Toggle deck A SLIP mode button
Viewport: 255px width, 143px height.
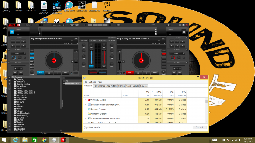pyautogui.click(x=32, y=51)
